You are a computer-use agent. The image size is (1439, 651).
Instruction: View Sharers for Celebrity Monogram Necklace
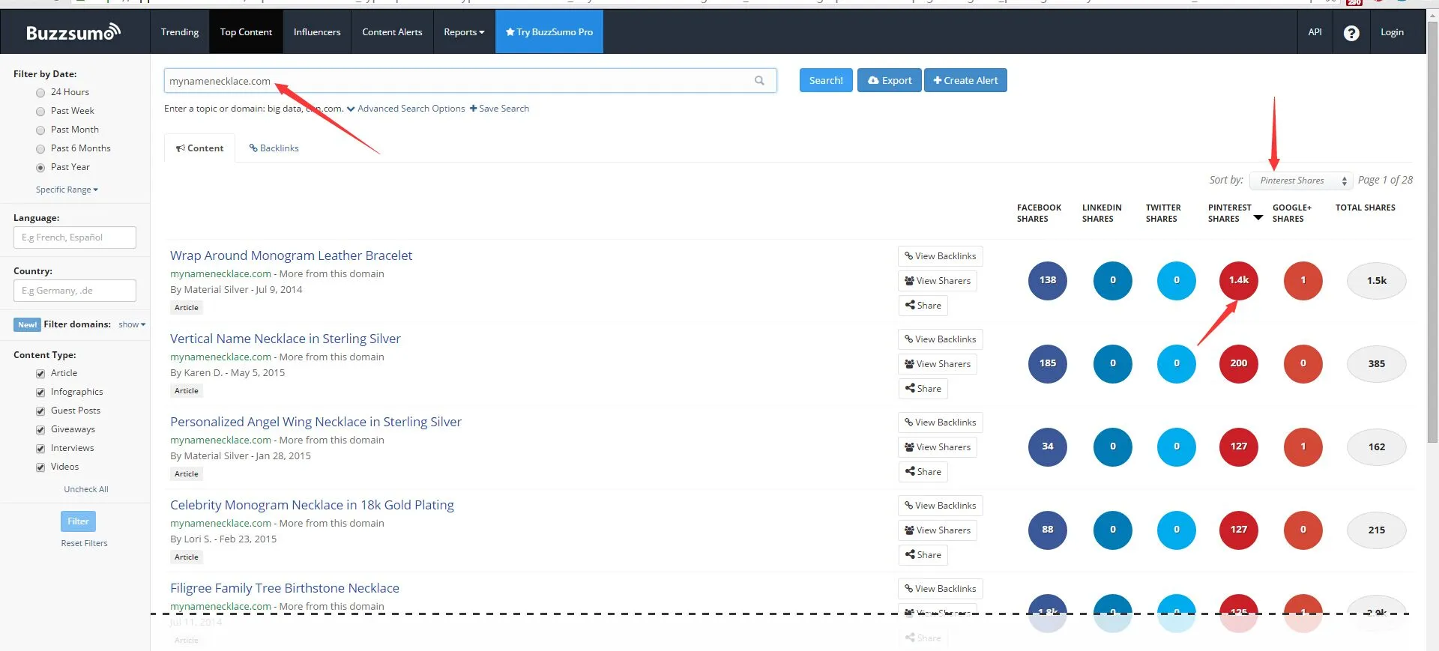pos(938,530)
